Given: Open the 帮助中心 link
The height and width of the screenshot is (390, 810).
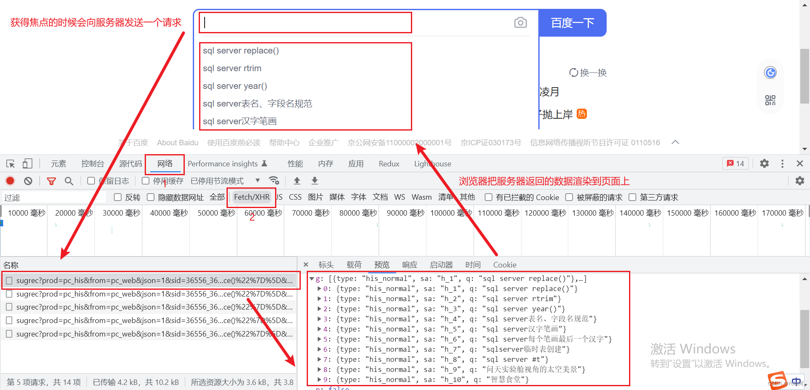Looking at the screenshot, I should [284, 143].
